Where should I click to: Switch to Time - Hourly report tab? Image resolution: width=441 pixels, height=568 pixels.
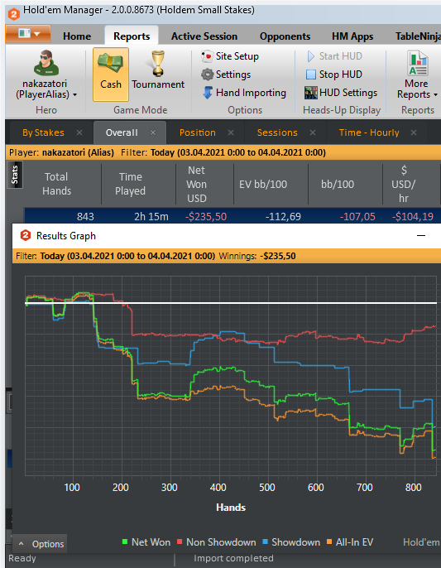369,132
